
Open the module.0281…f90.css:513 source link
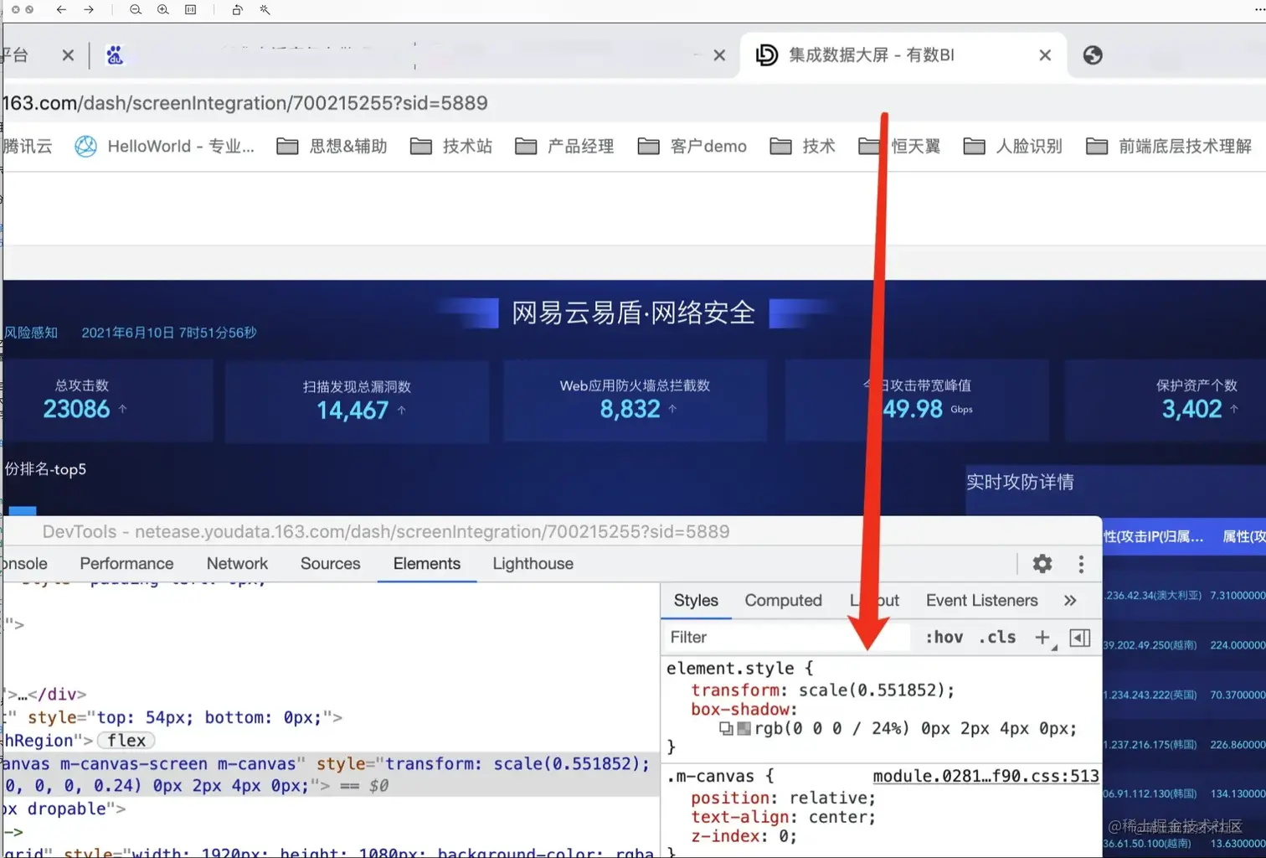pyautogui.click(x=986, y=777)
